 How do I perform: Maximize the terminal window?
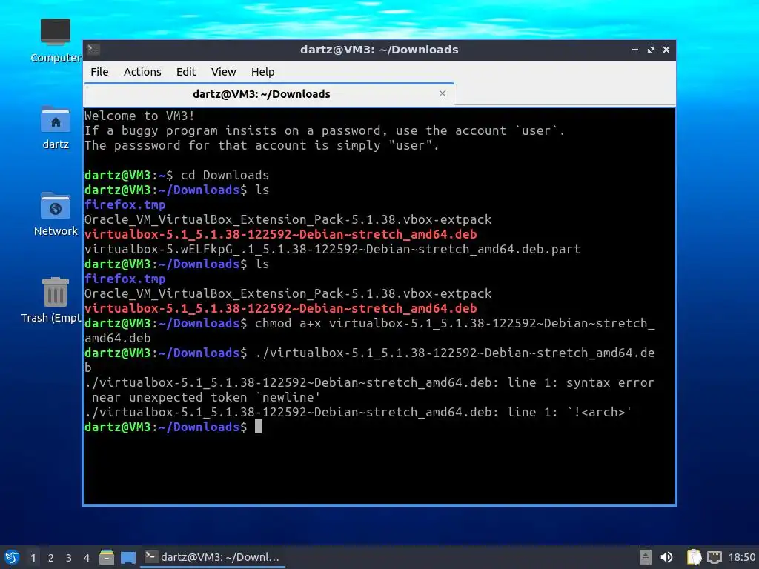(x=651, y=50)
